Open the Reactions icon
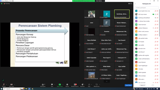160x90 pixels. click(x=82, y=84)
